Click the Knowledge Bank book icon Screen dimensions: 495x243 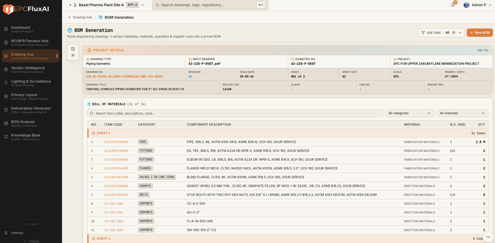point(6,137)
